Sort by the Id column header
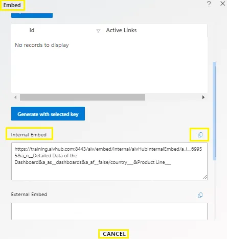The image size is (227, 239). (x=32, y=30)
